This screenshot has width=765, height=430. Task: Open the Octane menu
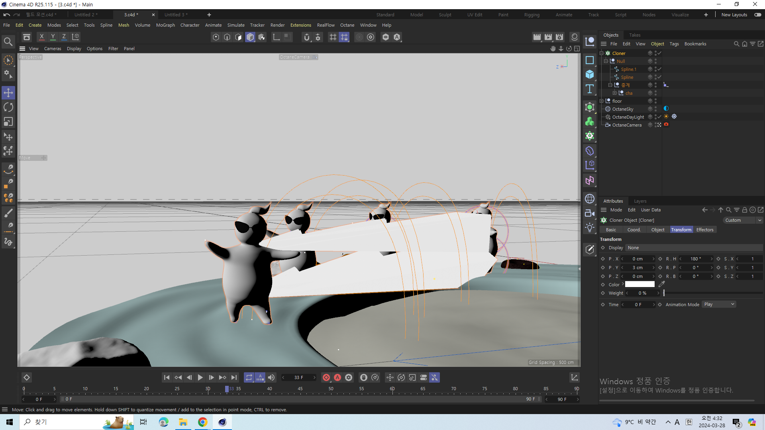click(x=347, y=25)
